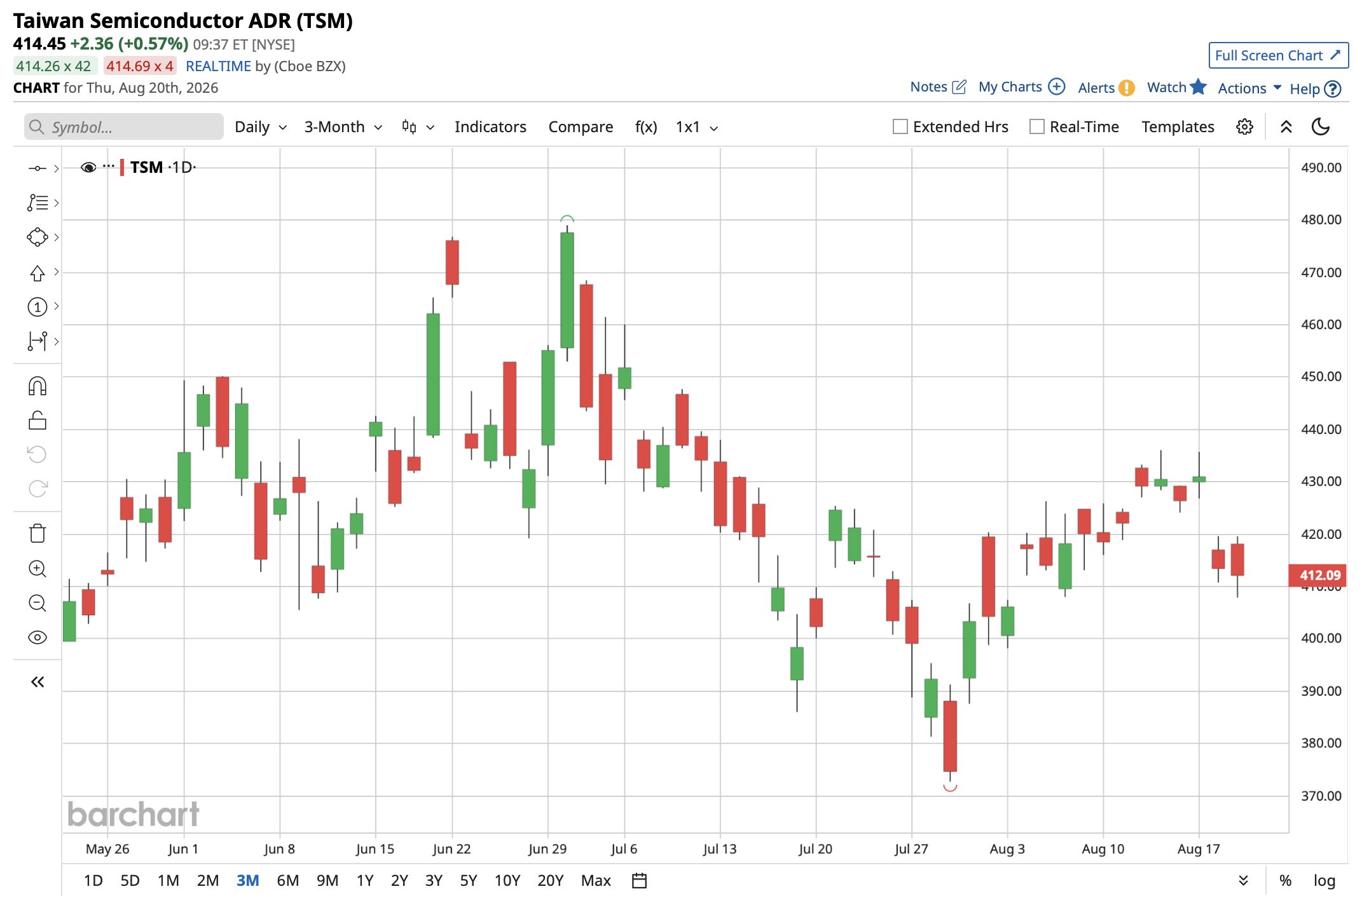Toggle the magnet snap mode
This screenshot has width=1362, height=910.
tap(38, 386)
